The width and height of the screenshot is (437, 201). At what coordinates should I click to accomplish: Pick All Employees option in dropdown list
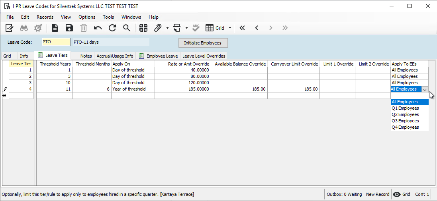[410, 102]
